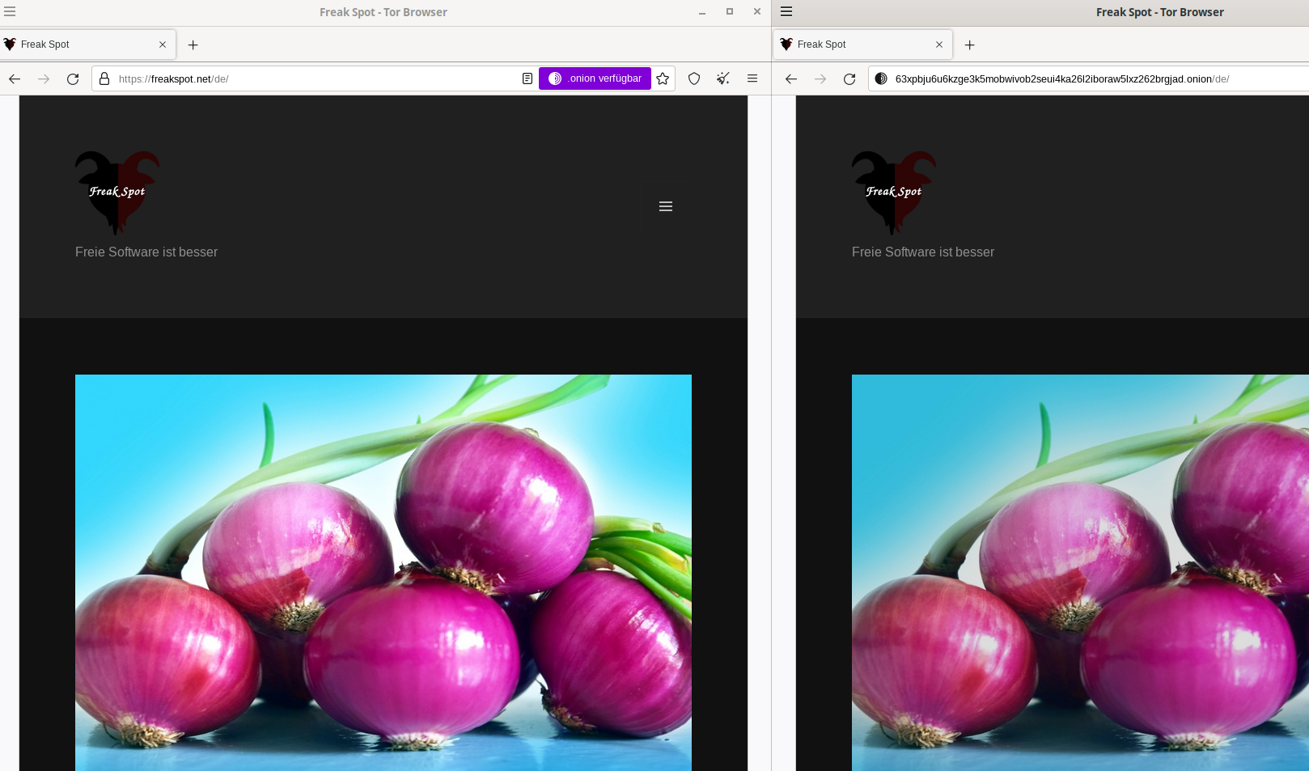Click the right window title 'Freak Spot - Tor Browser'
Viewport: 1309px width, 771px height.
point(1160,12)
